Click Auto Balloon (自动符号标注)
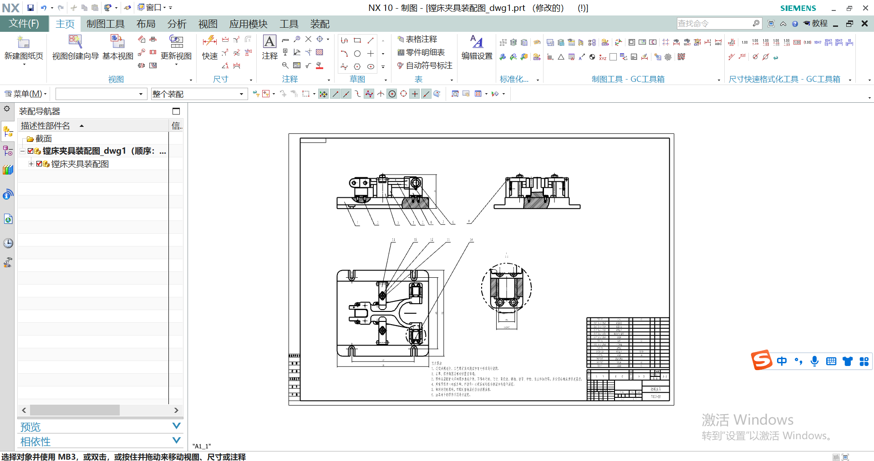874x461 pixels. [425, 66]
